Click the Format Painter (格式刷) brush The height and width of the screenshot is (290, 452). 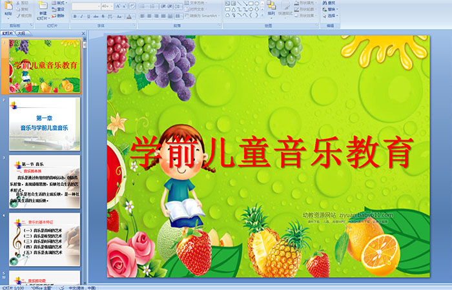point(24,16)
